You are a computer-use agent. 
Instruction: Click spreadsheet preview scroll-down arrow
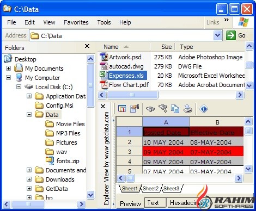(x=248, y=169)
